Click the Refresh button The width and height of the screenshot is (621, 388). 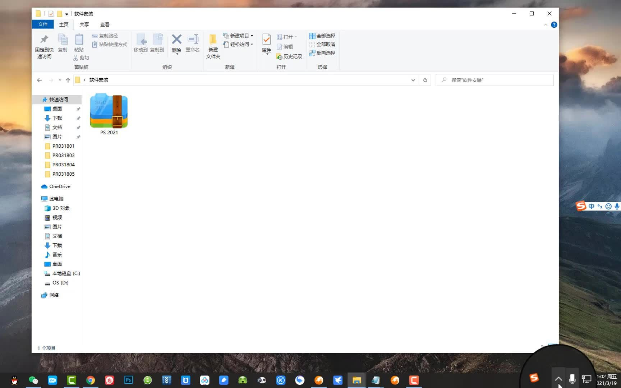point(425,80)
